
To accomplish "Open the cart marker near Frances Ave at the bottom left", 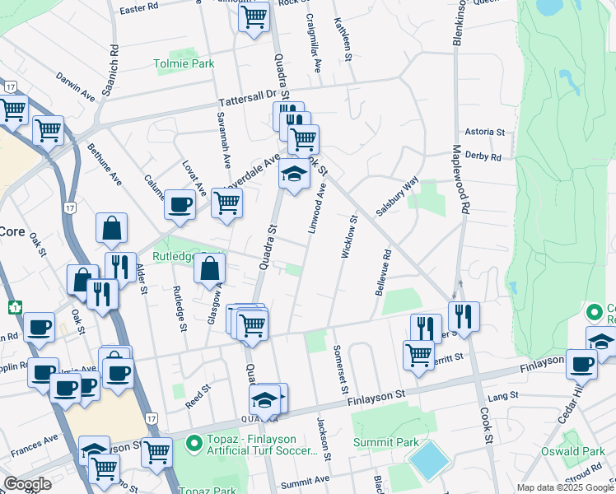I will click(105, 469).
